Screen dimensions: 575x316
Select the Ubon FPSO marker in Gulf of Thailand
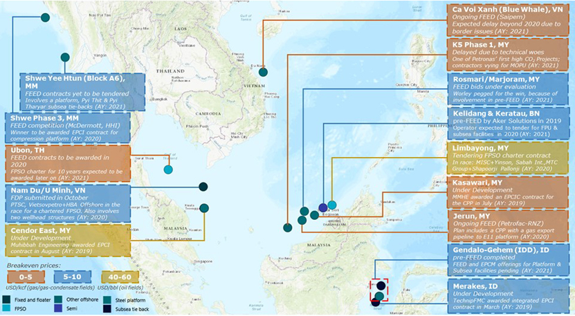168,169
